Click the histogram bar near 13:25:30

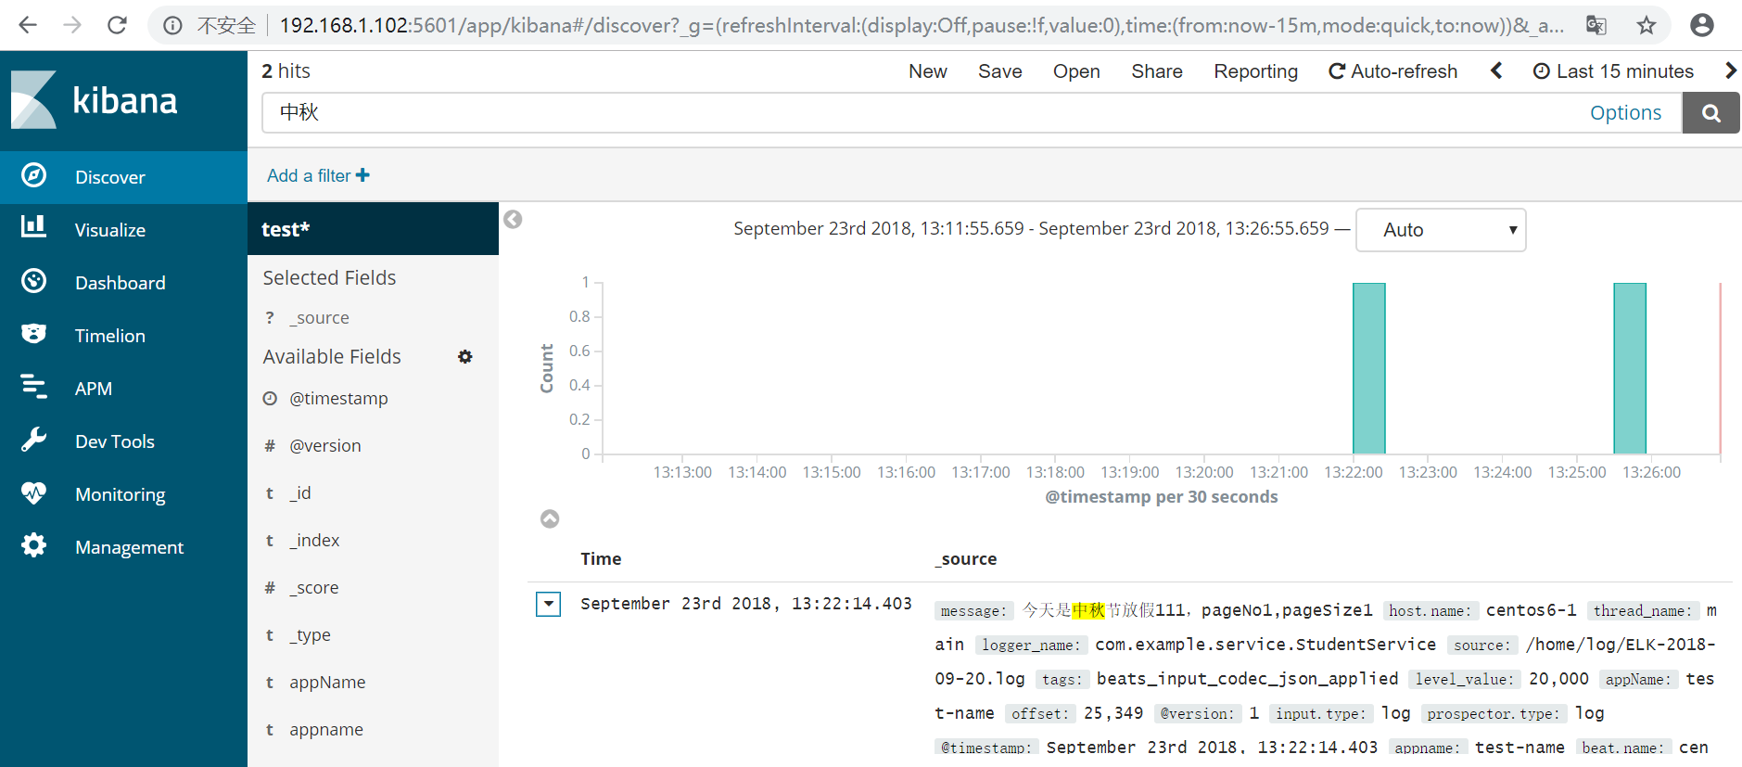point(1630,368)
